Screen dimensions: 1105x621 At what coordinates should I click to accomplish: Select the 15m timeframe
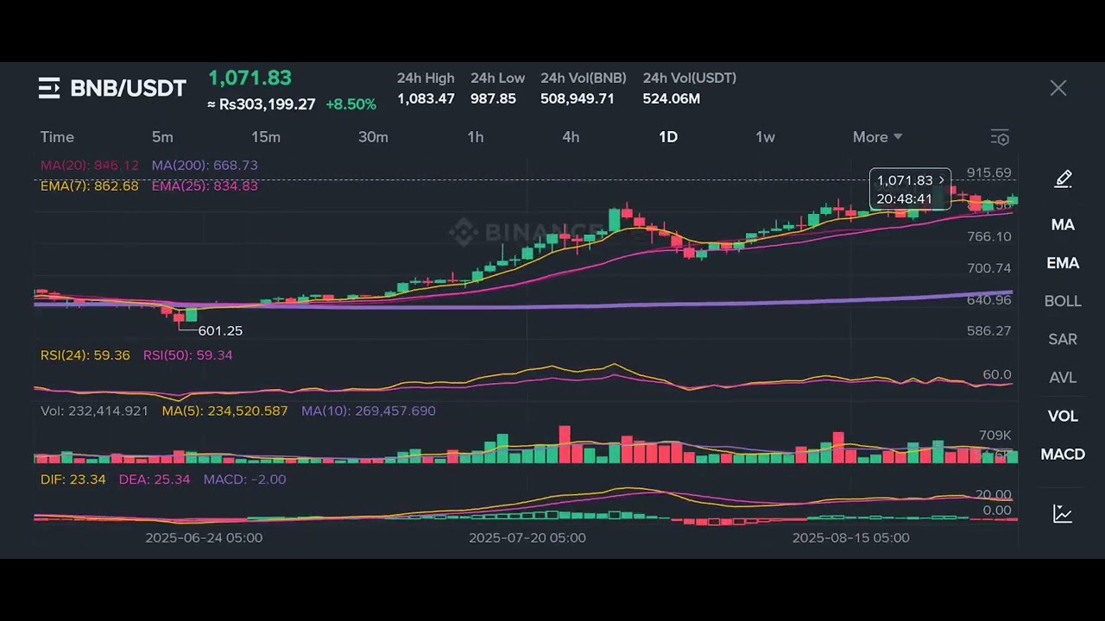point(266,137)
